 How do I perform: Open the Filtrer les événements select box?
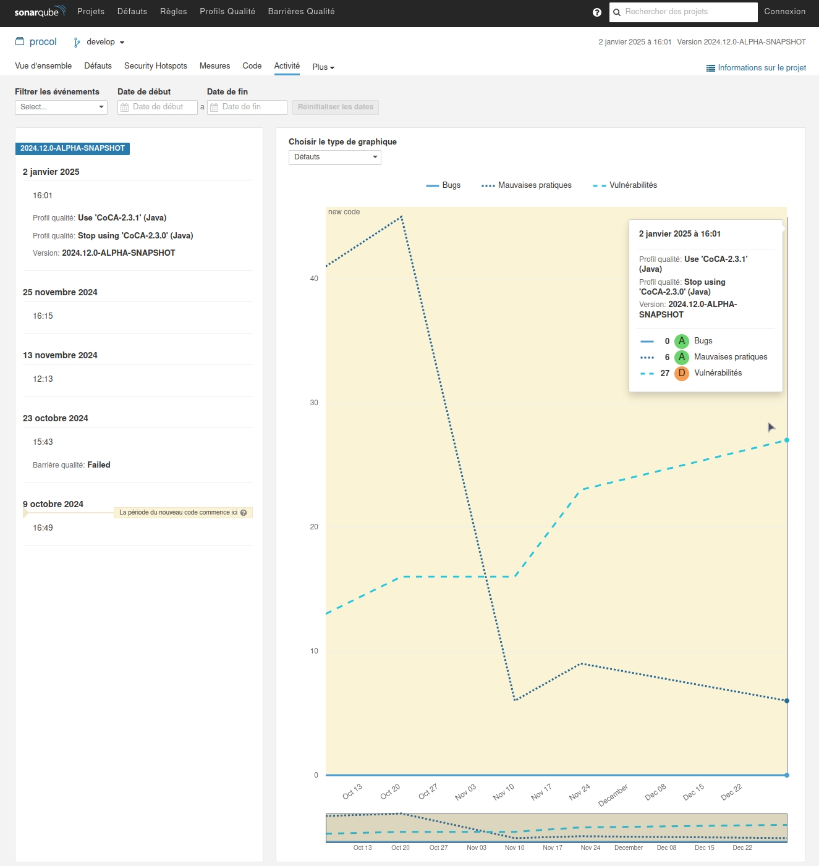tap(61, 107)
